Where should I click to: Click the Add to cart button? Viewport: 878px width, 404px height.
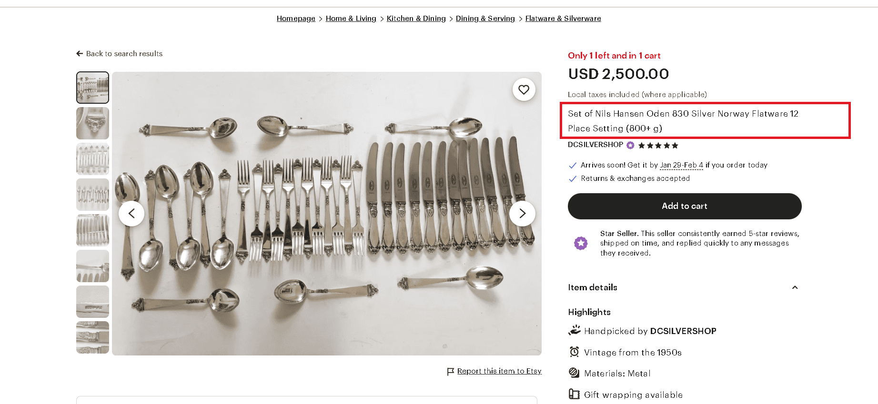(x=684, y=206)
